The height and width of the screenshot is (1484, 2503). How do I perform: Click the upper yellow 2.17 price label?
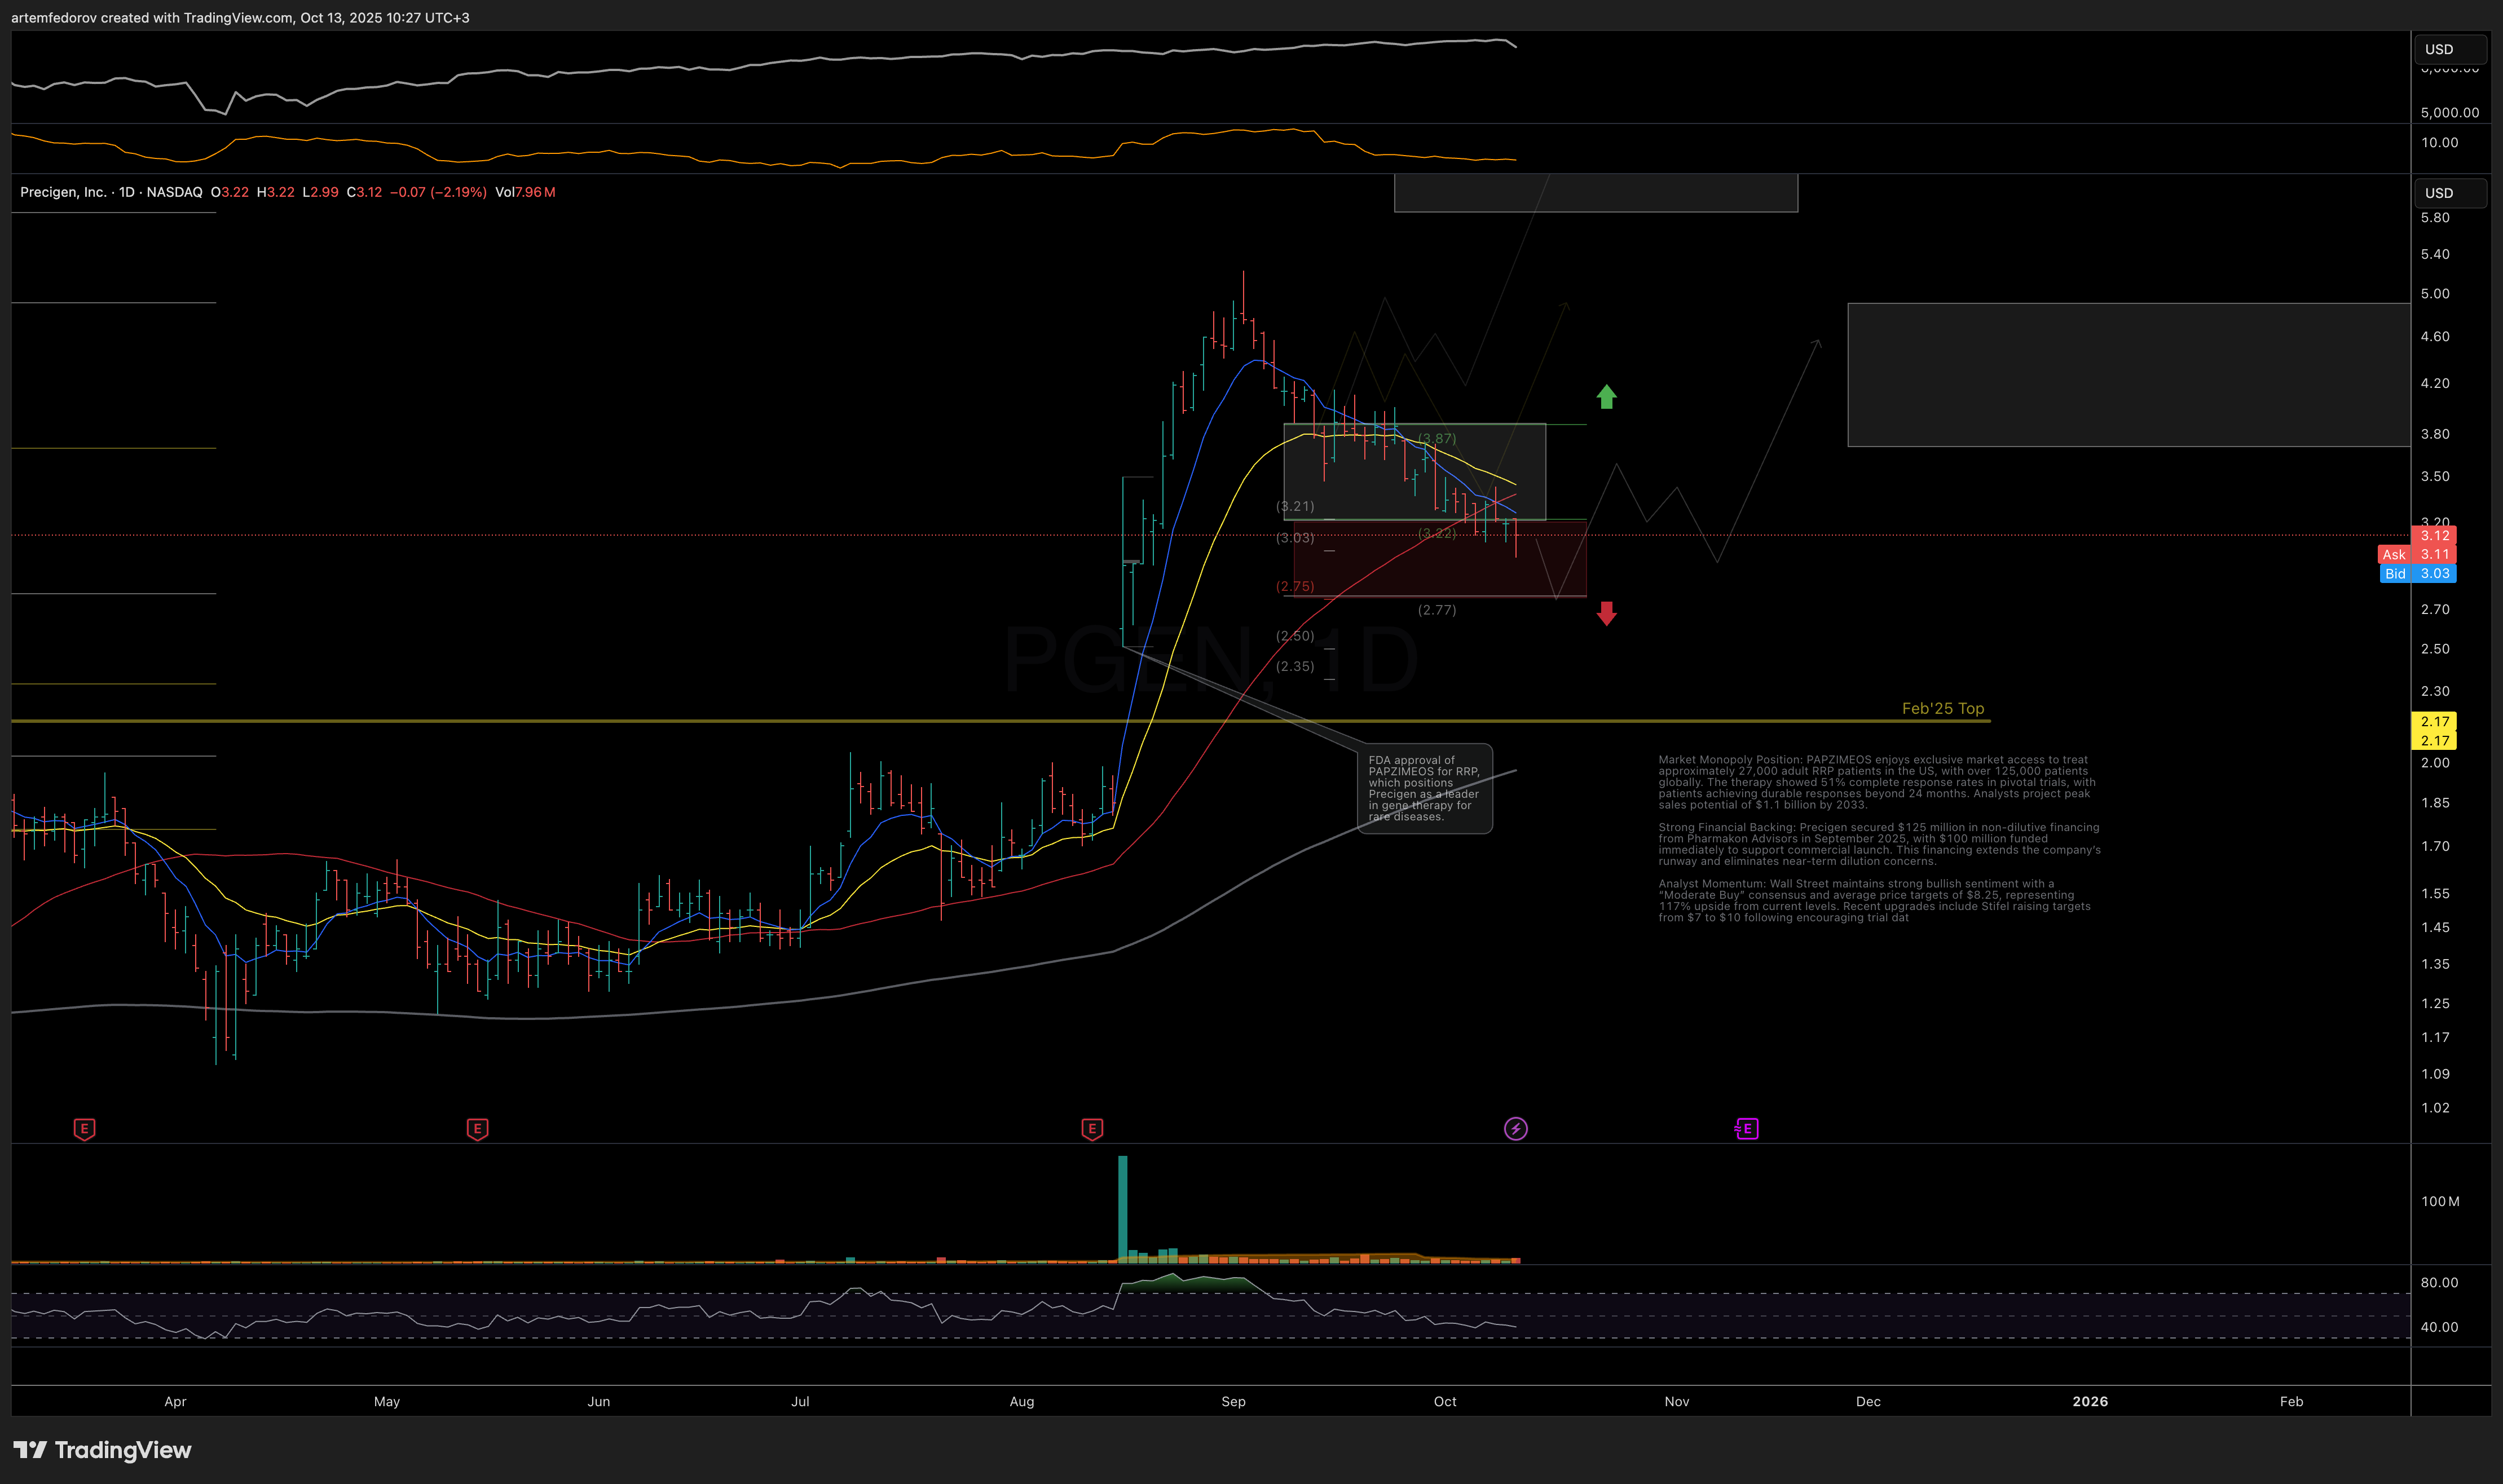point(2434,722)
